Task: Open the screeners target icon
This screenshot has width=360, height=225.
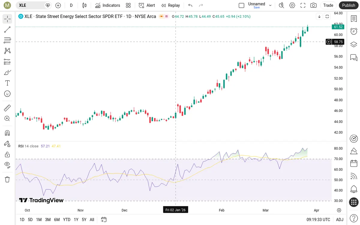Action: tap(354, 138)
